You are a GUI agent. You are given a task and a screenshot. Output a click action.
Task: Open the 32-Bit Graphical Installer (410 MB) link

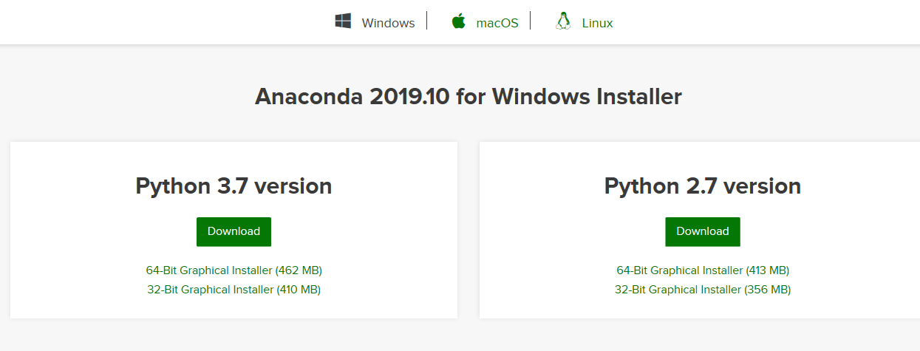coord(234,290)
